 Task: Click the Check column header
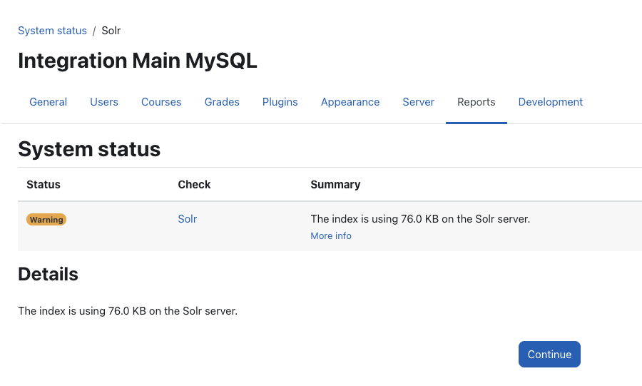tap(194, 185)
